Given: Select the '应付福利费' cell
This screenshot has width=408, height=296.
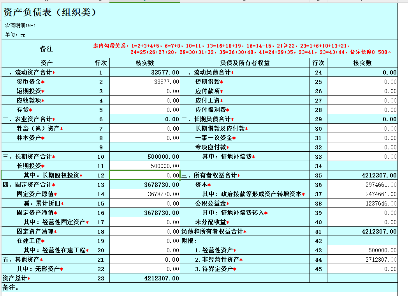Looking at the screenshot, I should (245, 110).
